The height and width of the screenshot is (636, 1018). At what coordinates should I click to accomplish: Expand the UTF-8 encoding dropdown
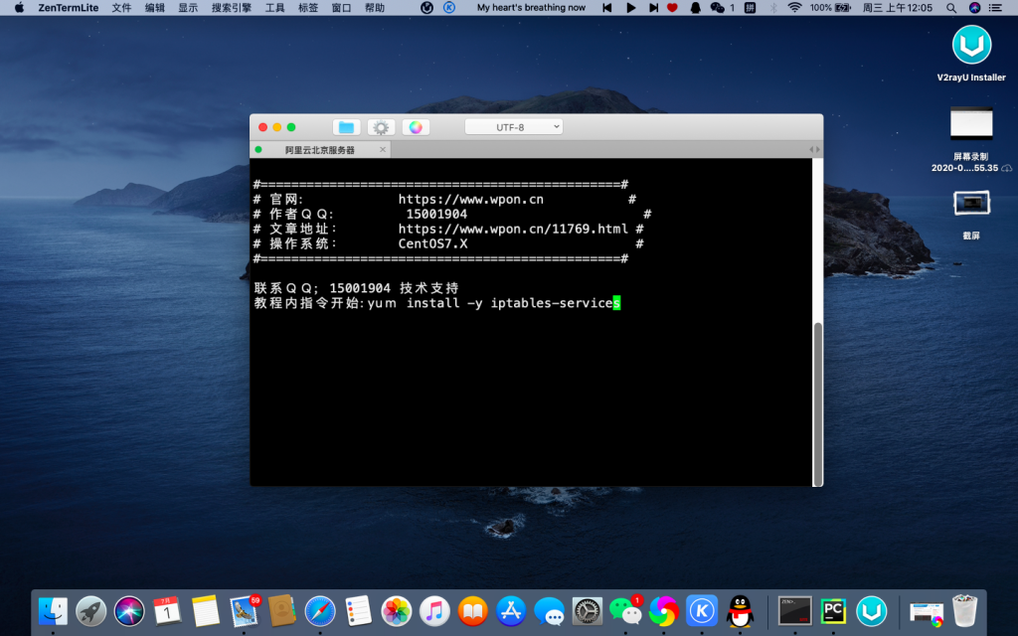point(513,127)
